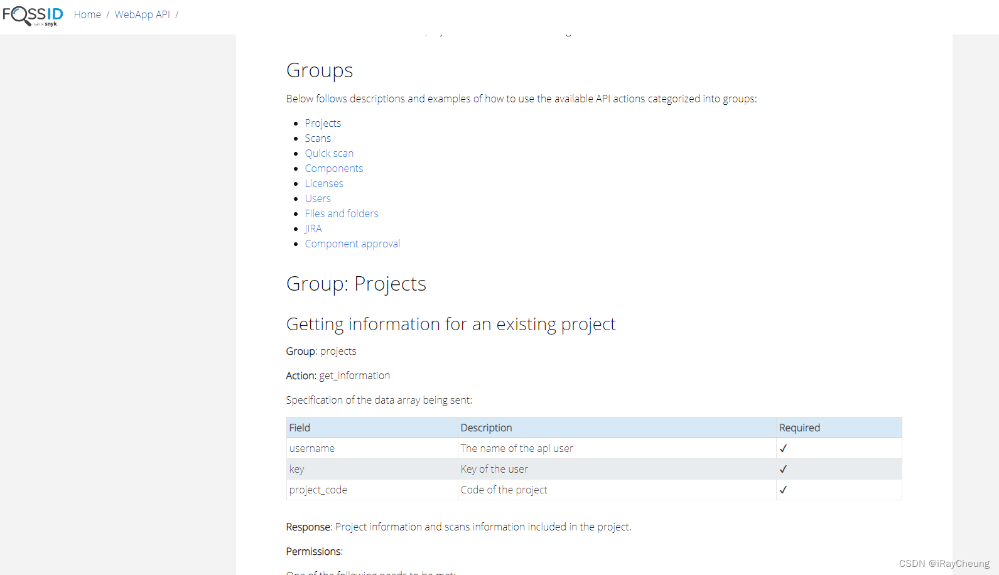
Task: Navigate to the Components group link
Action: click(334, 168)
